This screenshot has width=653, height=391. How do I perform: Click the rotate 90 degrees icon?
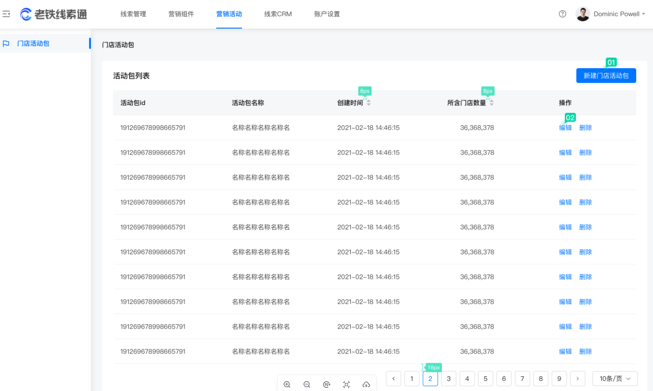tap(327, 384)
